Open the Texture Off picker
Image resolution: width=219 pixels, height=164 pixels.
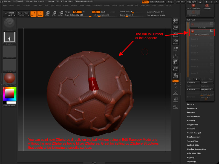click(10, 66)
